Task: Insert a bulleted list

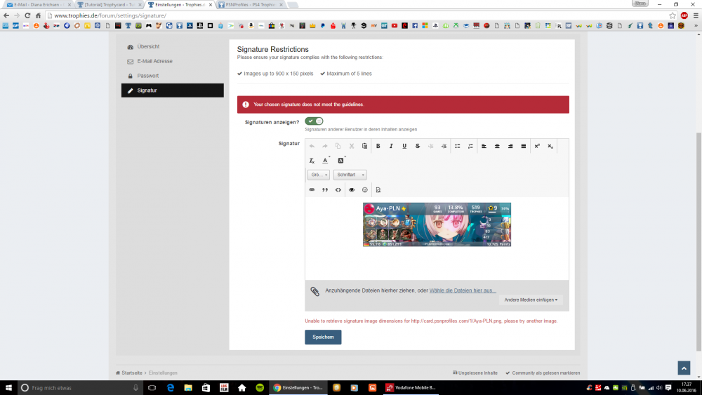Action: pos(458,146)
